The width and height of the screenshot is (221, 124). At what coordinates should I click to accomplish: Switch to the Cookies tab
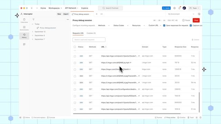point(91,33)
